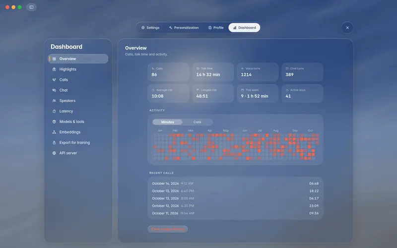The image size is (397, 248).
Task: Go to Calls section in sidebar
Action: (78, 80)
